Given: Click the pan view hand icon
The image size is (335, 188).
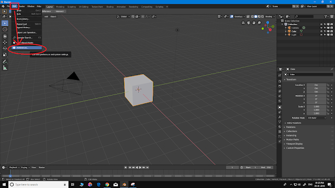Looking at the screenshot, I should (254, 23).
